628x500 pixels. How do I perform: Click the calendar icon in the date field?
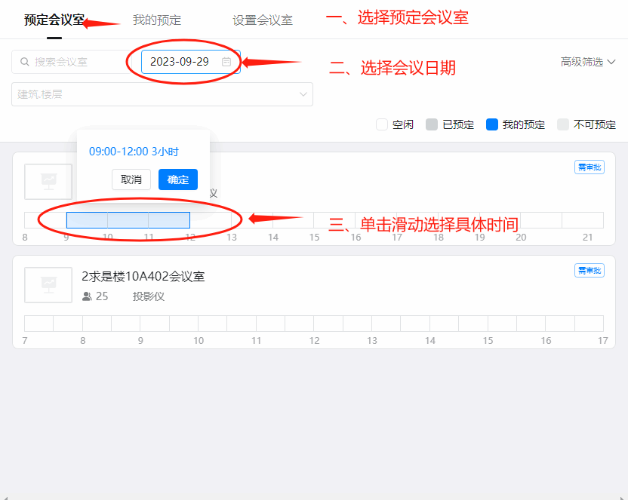[x=226, y=62]
